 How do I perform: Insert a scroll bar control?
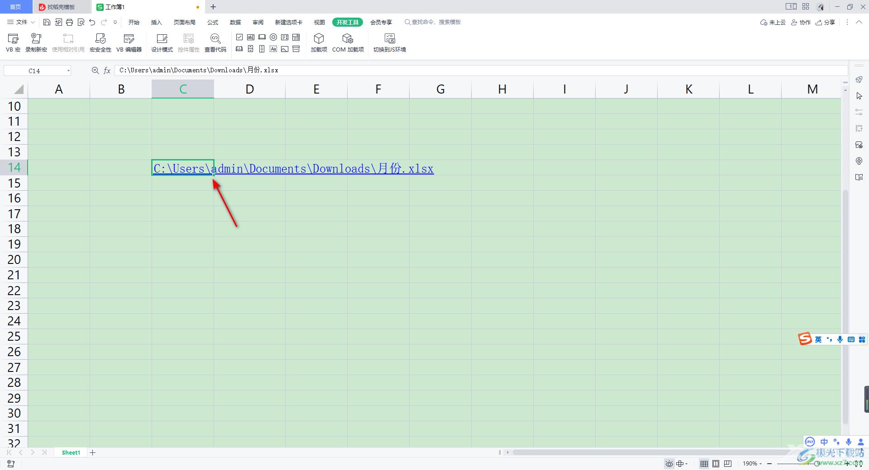tap(262, 49)
